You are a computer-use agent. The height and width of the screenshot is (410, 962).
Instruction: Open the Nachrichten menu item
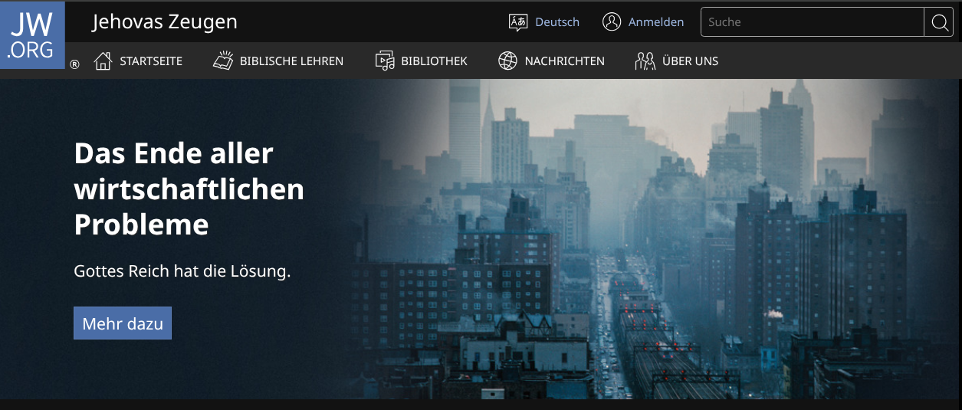(552, 61)
